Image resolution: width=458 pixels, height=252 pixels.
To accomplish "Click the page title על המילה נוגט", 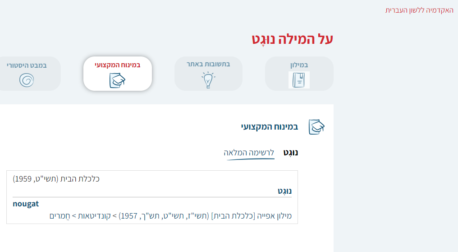I will 292,39.
